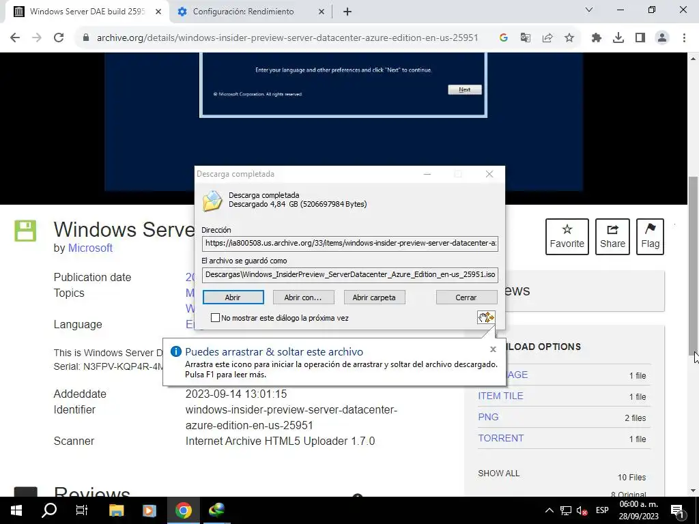The height and width of the screenshot is (524, 699).
Task: Close the Descarga completada dialog
Action: coord(489,174)
